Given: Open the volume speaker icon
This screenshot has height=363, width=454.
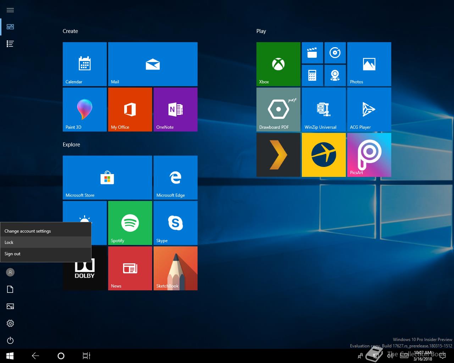Looking at the screenshot, I should 390,356.
